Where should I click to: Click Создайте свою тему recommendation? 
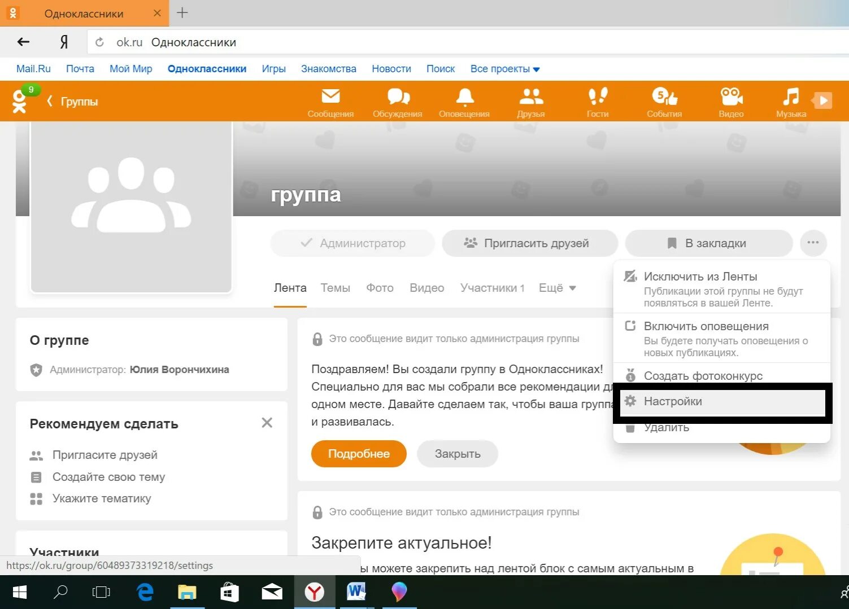click(x=109, y=477)
